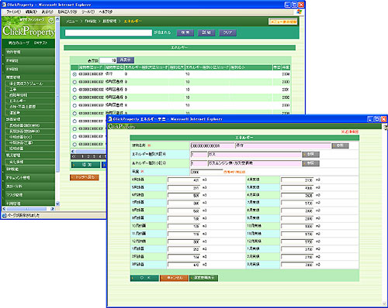Screen dimensions: 388x308
Task: Click the search text field in the green bar
Action: tap(109, 33)
